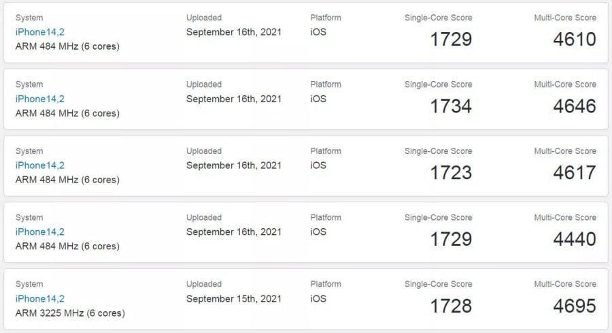
Task: Click the ARM 3225 MHz (6 cores) text
Action: pyautogui.click(x=70, y=313)
